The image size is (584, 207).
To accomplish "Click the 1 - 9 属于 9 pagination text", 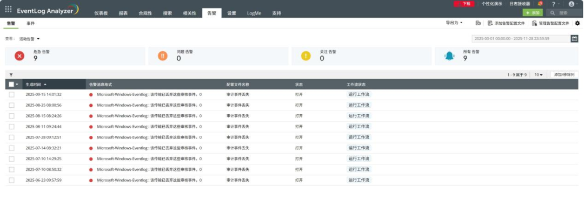I will [x=517, y=74].
